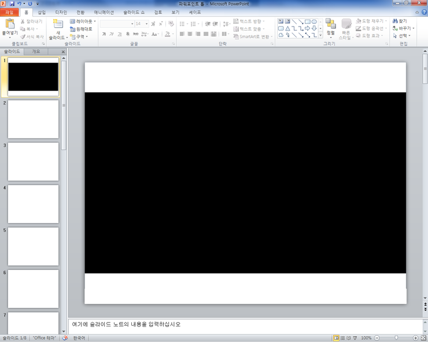Click the Undo arrow icon

click(x=19, y=3)
